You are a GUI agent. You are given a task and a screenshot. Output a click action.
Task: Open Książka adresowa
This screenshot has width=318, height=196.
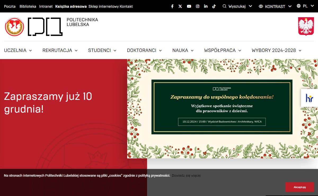coord(71,6)
